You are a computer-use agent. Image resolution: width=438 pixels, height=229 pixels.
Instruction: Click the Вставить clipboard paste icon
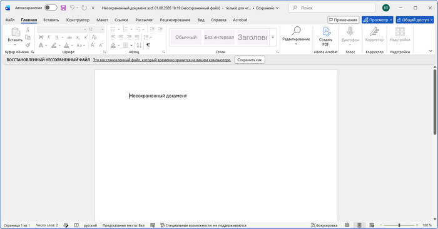point(15,32)
